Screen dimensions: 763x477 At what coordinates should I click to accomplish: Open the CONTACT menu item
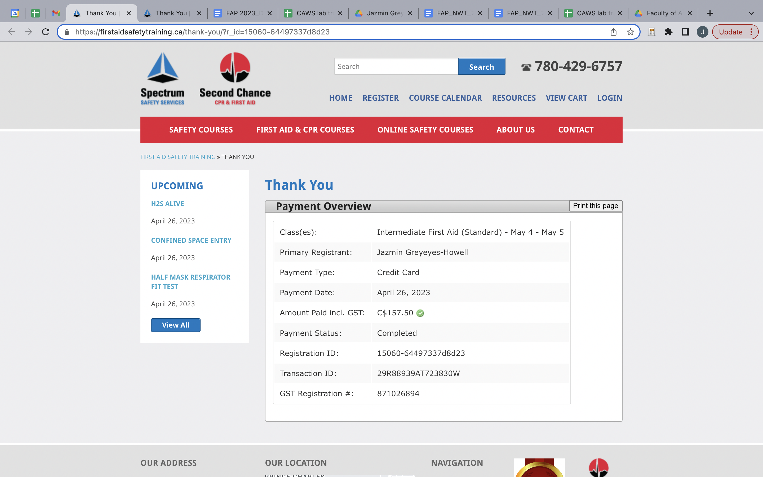click(x=576, y=130)
